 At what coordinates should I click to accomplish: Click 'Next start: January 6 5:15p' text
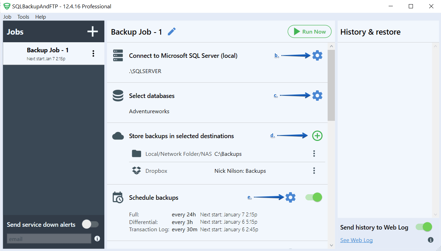(229, 222)
